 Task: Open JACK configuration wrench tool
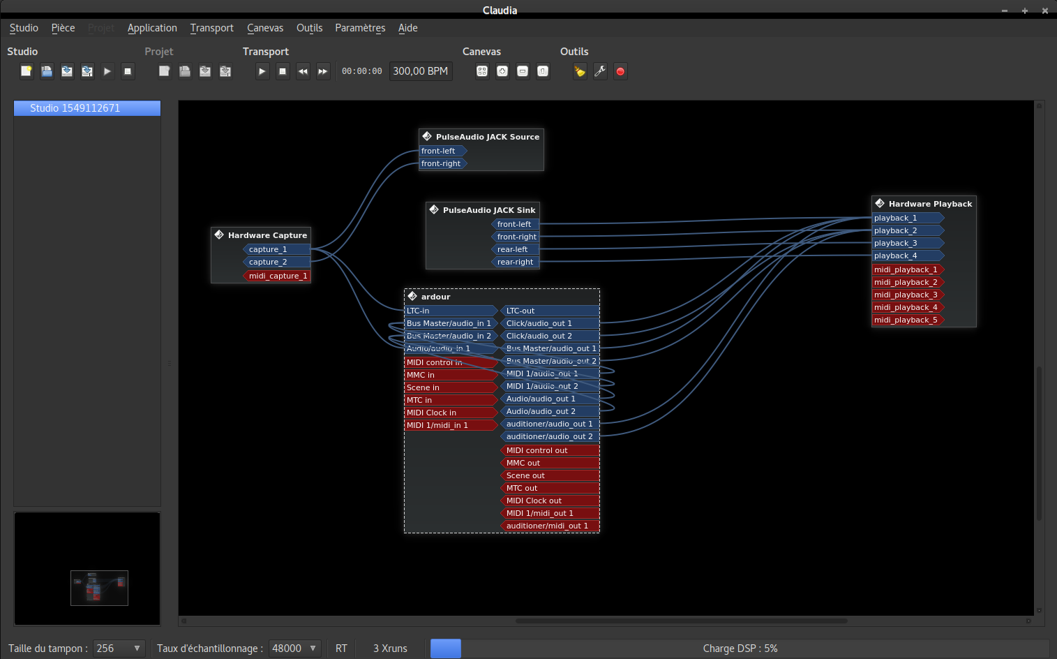pos(600,71)
